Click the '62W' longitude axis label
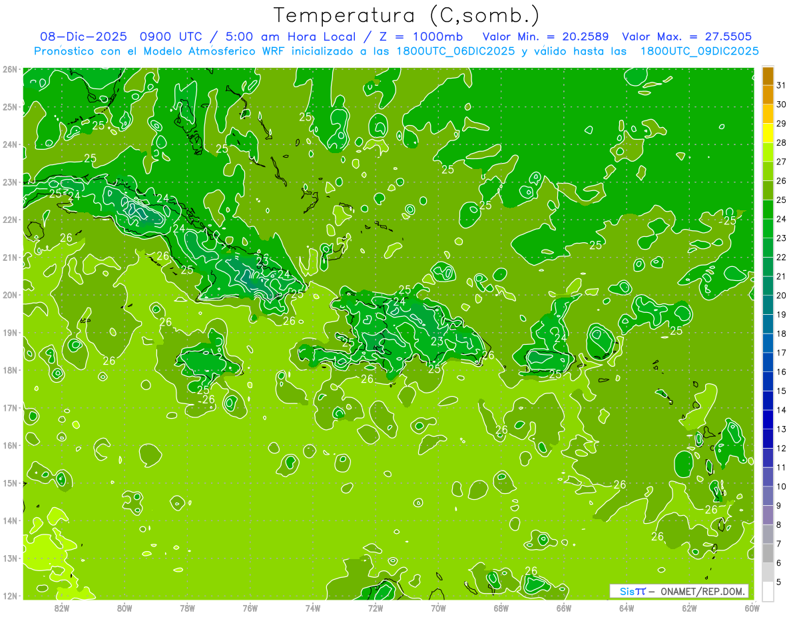This screenshot has height=617, width=799. pyautogui.click(x=689, y=608)
